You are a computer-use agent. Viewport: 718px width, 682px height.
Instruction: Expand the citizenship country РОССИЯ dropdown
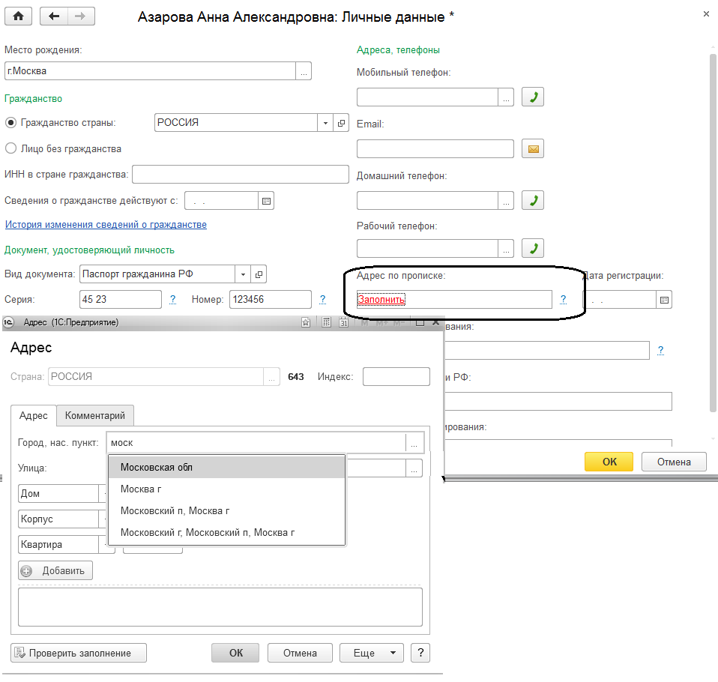(325, 123)
